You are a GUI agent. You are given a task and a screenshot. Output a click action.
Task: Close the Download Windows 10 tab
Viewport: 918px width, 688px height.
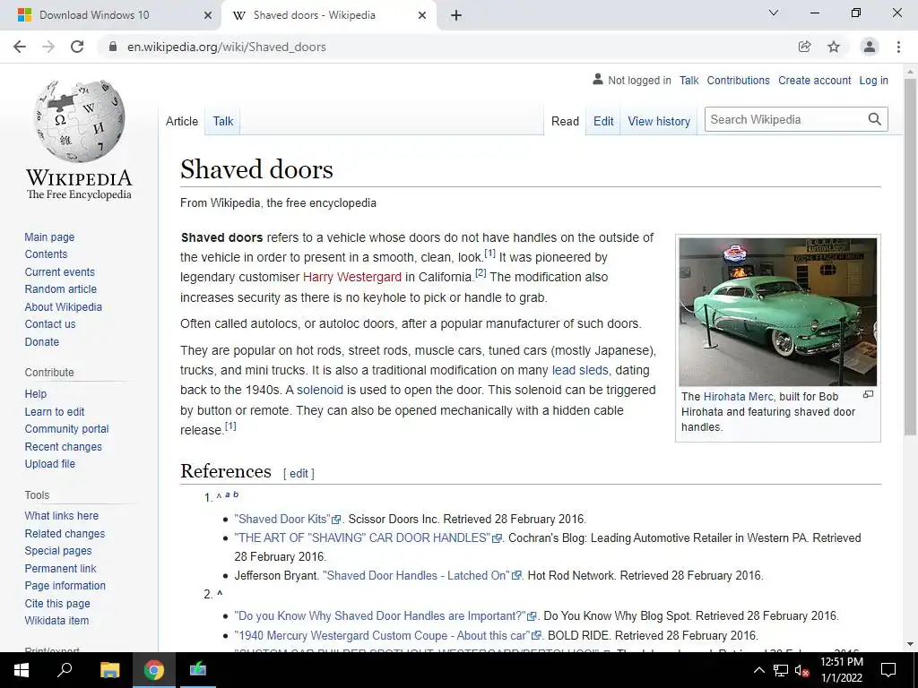click(208, 15)
